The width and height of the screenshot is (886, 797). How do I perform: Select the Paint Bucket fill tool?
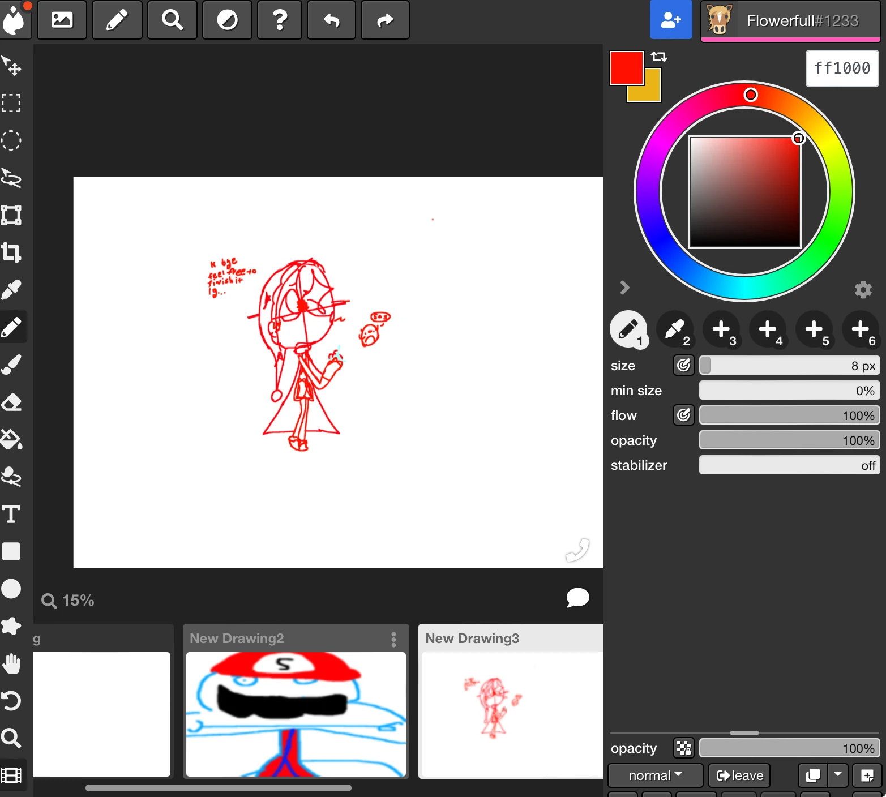11,439
